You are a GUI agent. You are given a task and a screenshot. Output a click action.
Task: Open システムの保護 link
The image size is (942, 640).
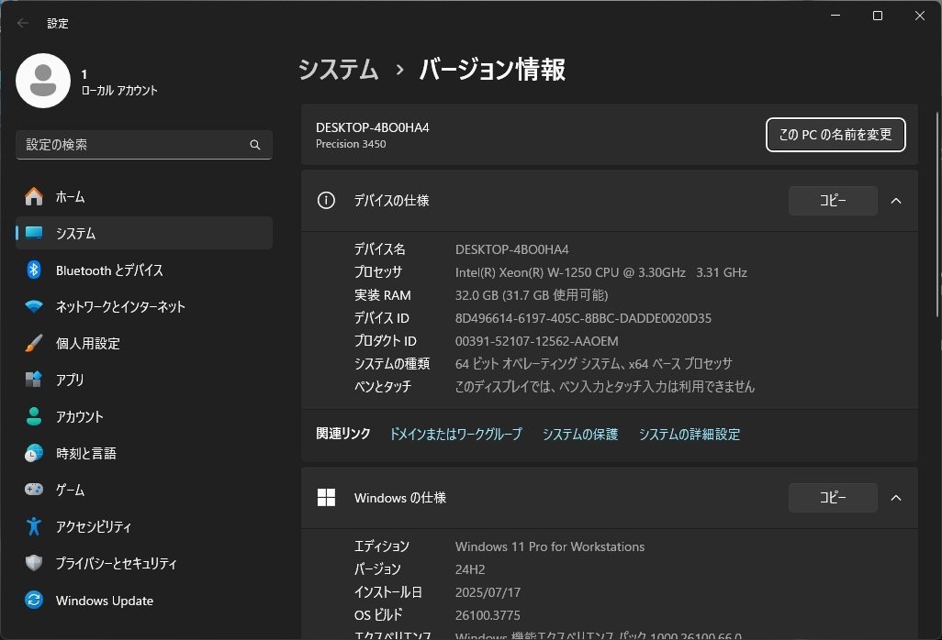(579, 434)
